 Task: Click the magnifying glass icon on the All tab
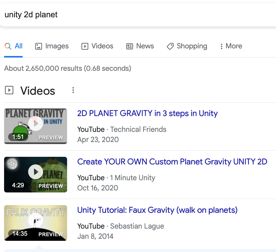8,46
